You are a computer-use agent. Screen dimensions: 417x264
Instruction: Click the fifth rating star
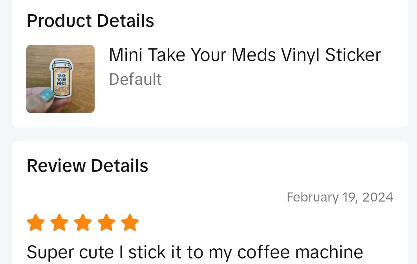(130, 223)
